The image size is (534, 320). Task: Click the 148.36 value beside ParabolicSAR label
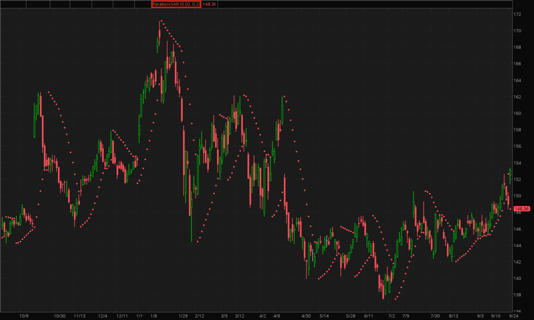tap(209, 4)
